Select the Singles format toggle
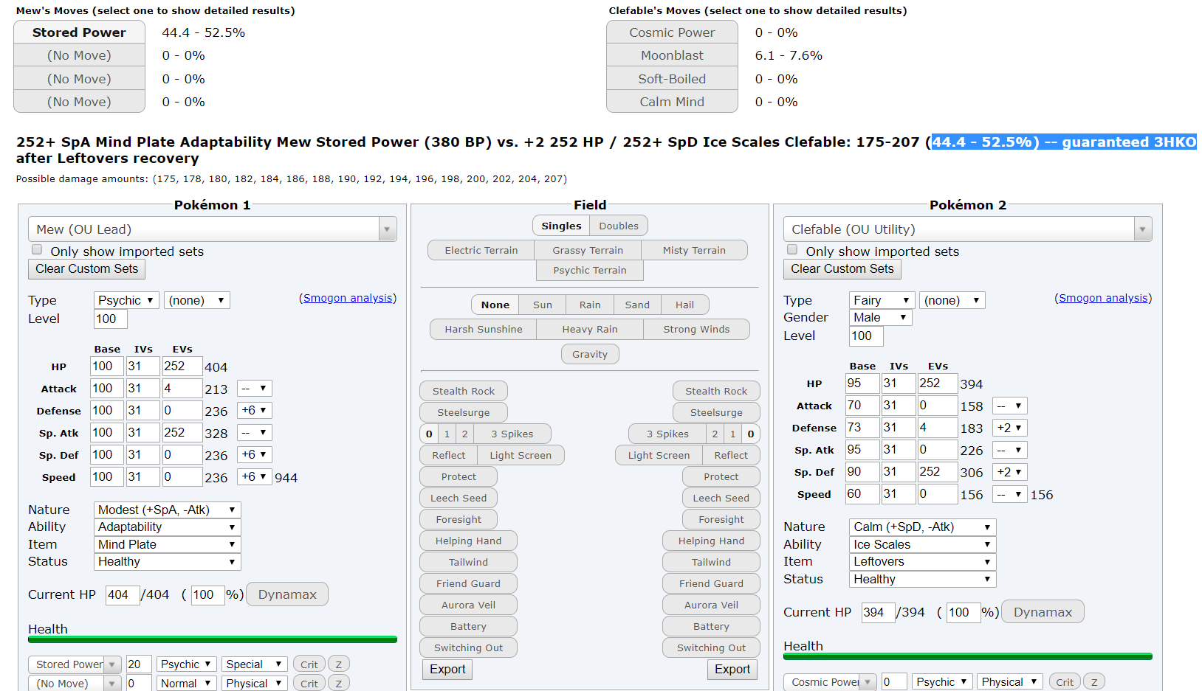The height and width of the screenshot is (691, 1202). (561, 226)
